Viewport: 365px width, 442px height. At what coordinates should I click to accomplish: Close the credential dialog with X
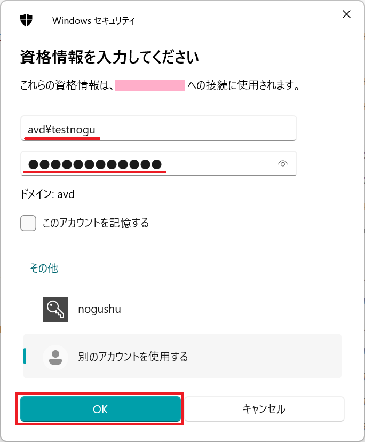[346, 14]
